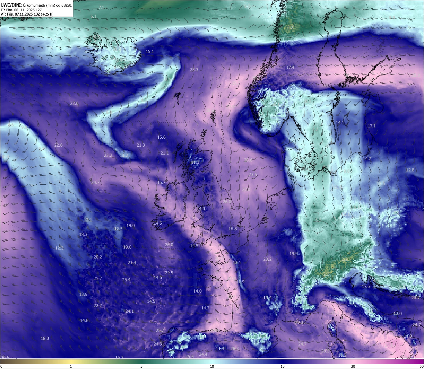Click the value 14.1 over the Baltic
The height and width of the screenshot is (369, 424).
340,122
